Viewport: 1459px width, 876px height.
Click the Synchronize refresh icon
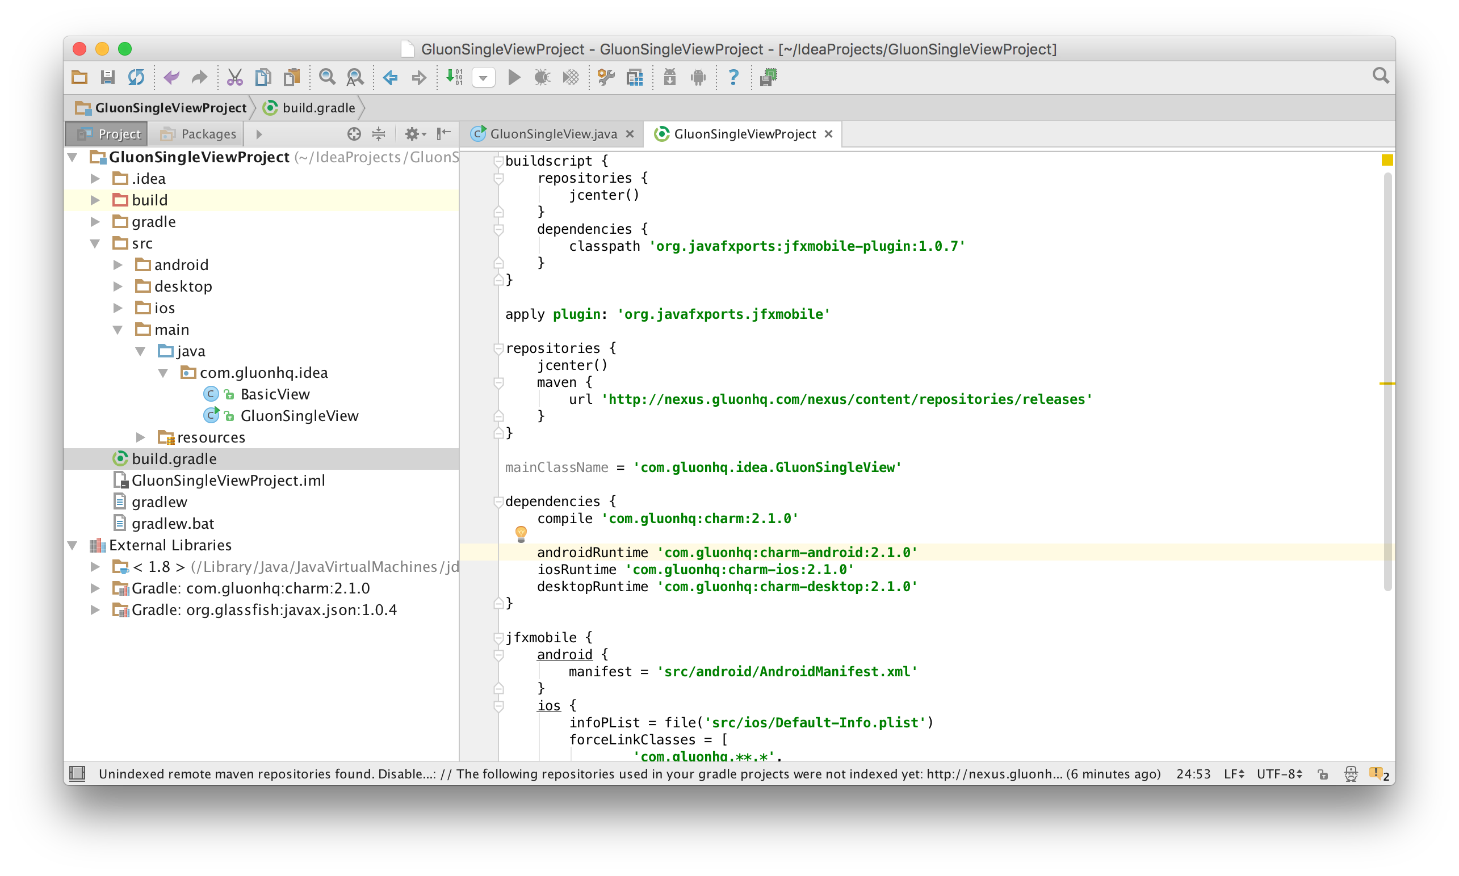click(x=136, y=77)
